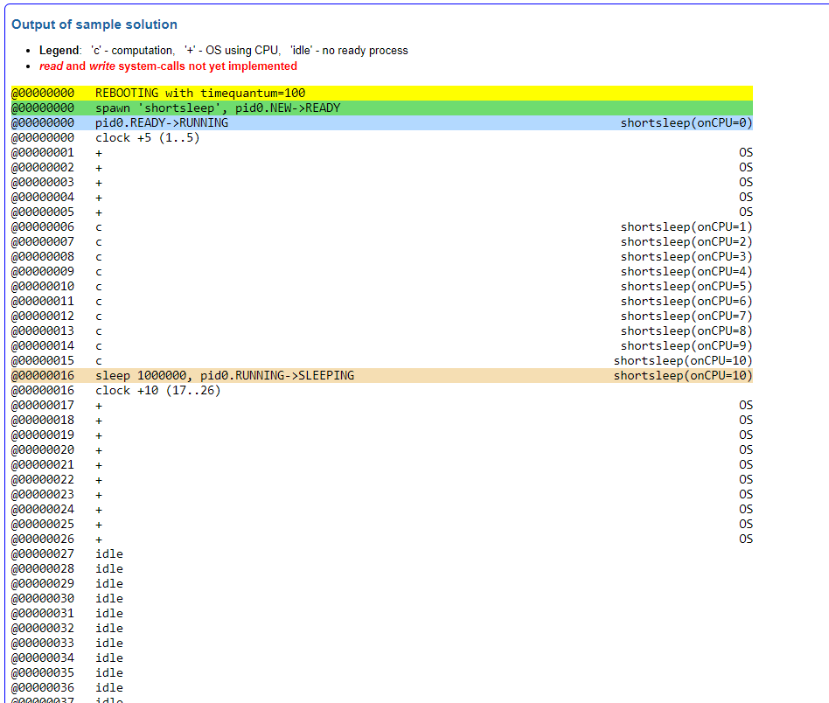Click the 'clock +10 (17..26)' line
The height and width of the screenshot is (703, 829).
point(158,390)
